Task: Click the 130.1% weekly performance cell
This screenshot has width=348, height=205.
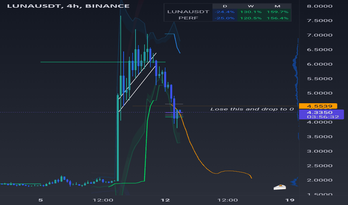Action: tap(251, 12)
